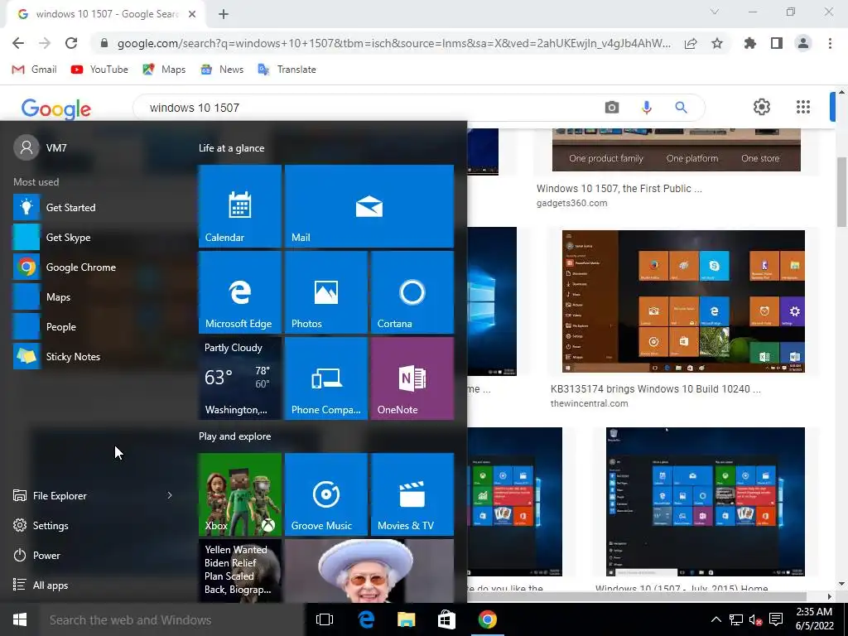
Task: Open the gadgets360.com result link
Action: tap(571, 204)
